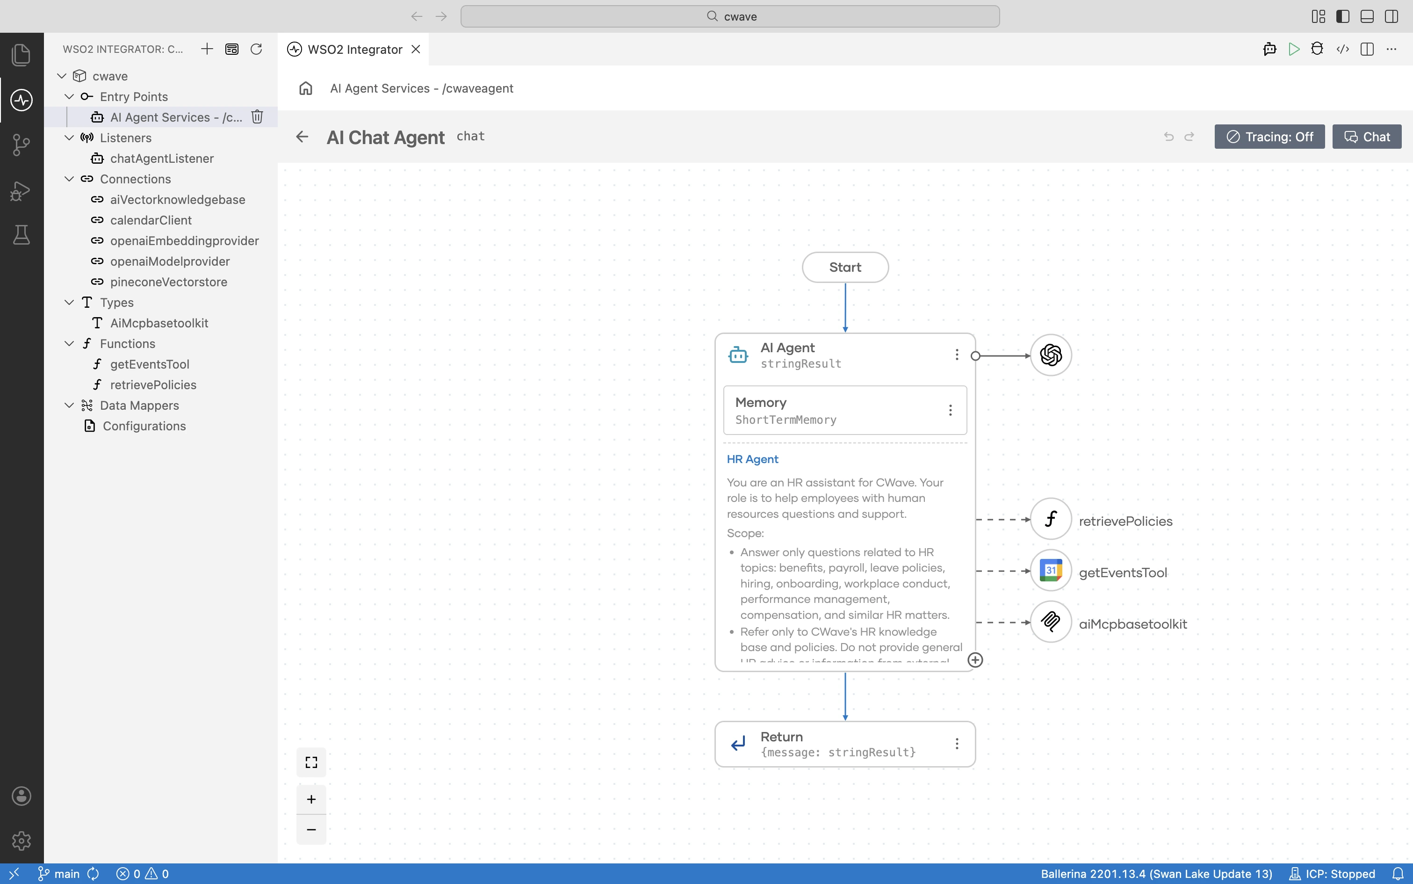The image size is (1413, 884).
Task: Collapse the Types section
Action: pyautogui.click(x=69, y=302)
